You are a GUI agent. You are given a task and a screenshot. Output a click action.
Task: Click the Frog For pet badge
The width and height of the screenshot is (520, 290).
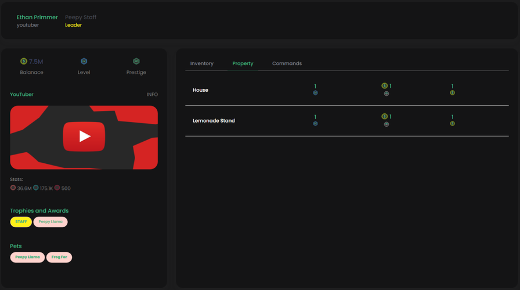tap(59, 257)
